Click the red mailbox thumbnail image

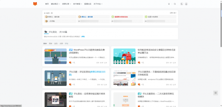click(x=124, y=56)
